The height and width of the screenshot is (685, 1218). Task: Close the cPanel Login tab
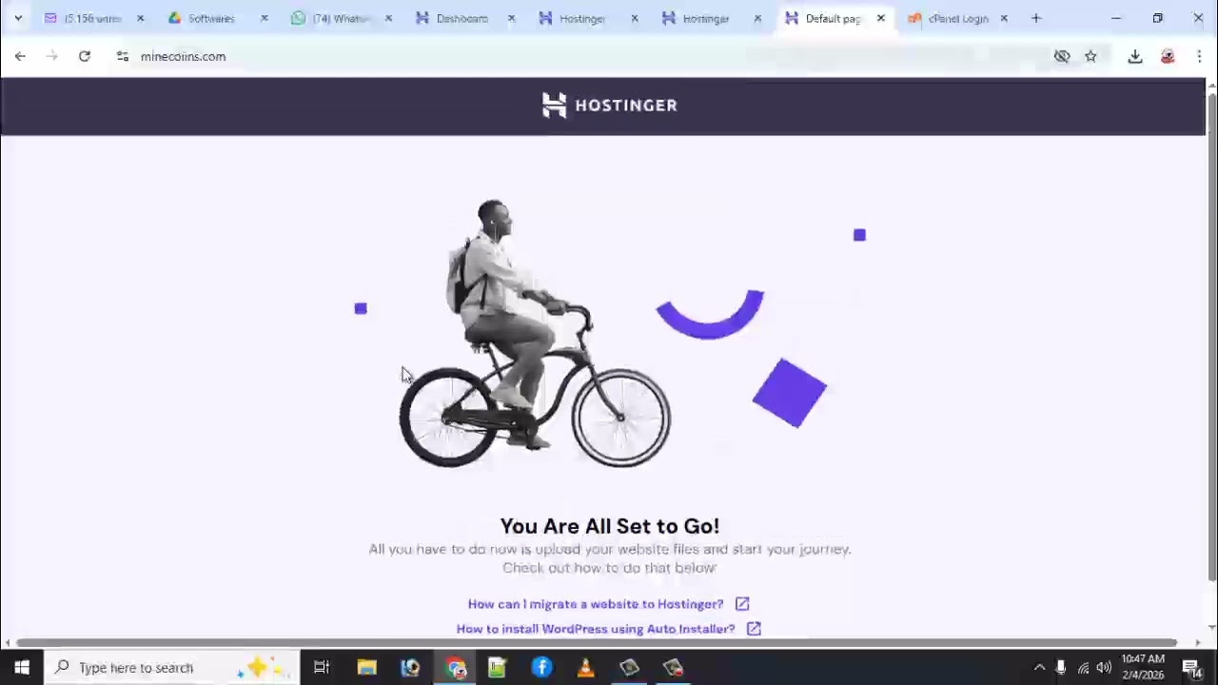point(1003,18)
